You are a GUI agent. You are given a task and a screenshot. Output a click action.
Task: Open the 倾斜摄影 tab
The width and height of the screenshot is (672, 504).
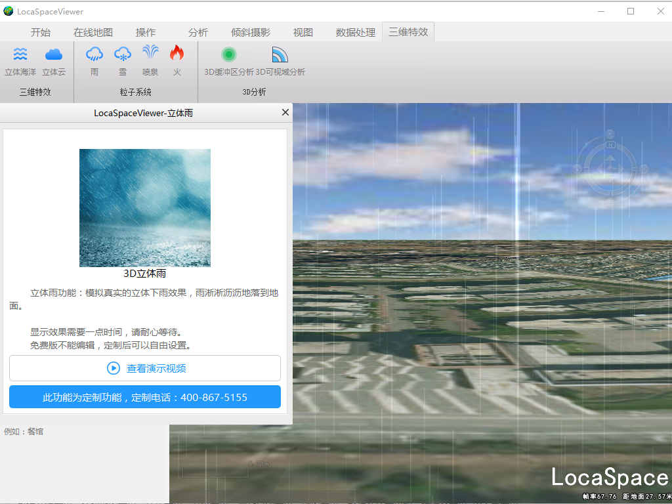pos(251,32)
